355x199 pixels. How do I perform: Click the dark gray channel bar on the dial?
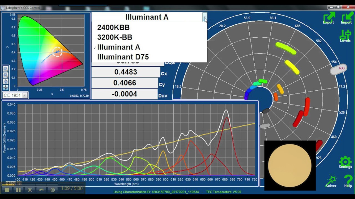tap(266, 111)
